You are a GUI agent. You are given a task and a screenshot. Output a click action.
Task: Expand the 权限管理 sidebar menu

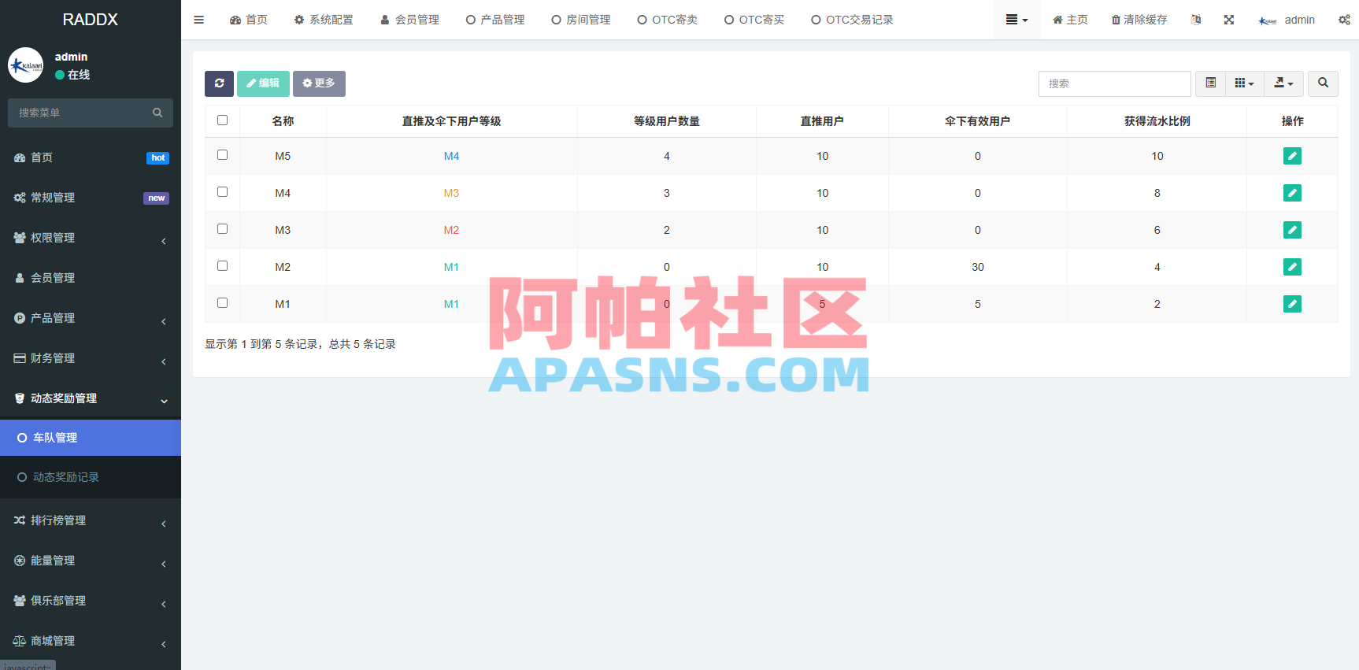91,238
